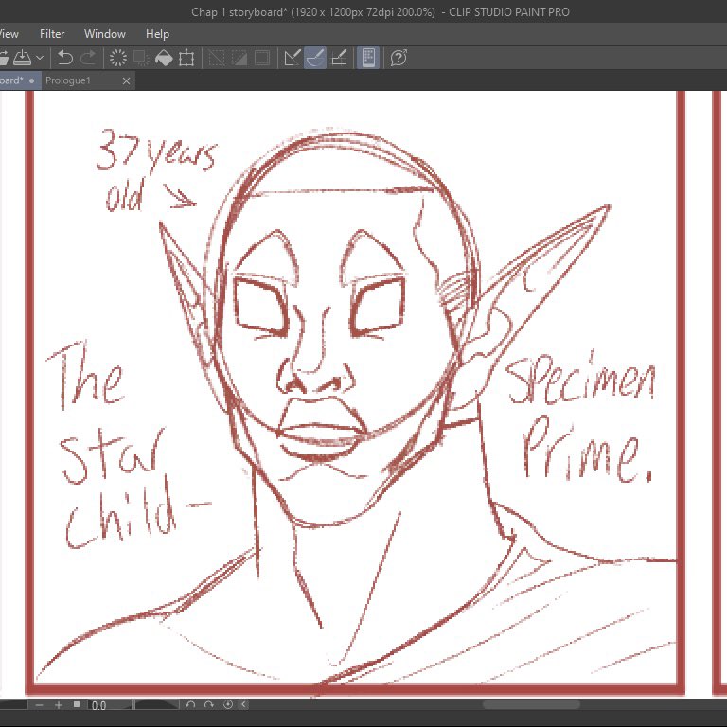The width and height of the screenshot is (727, 727).
Task: Close the Prologue1 tab
Action: coord(126,80)
